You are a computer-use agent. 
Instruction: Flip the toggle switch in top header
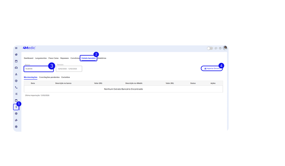pos(210,48)
